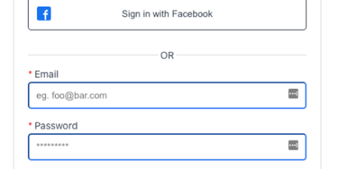Click the "eg. foo@bar.com" placeholder text
Screen dimensions: 338x169
(72, 96)
